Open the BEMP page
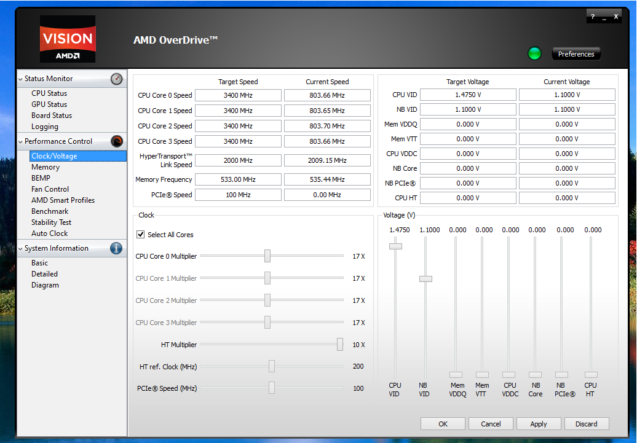The height and width of the screenshot is (443, 637). (x=41, y=178)
